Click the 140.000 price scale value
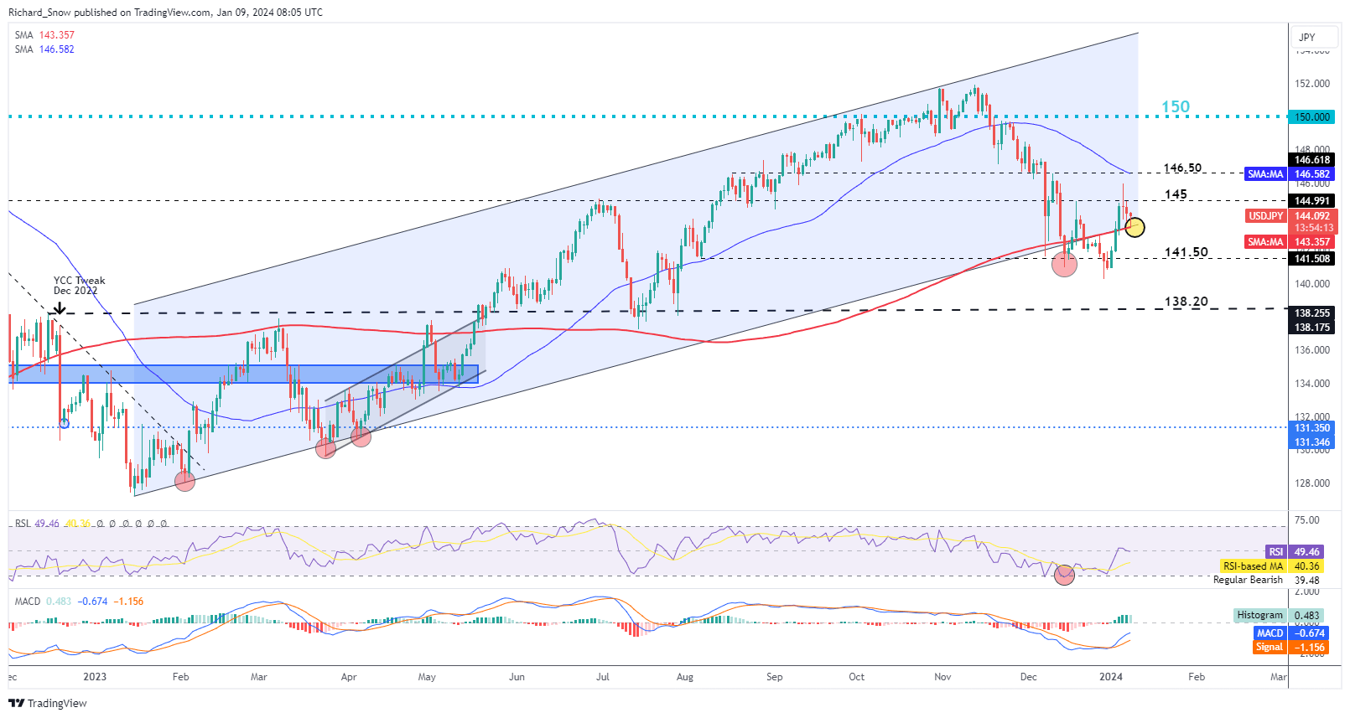This screenshot has width=1350, height=718. pos(1312,284)
